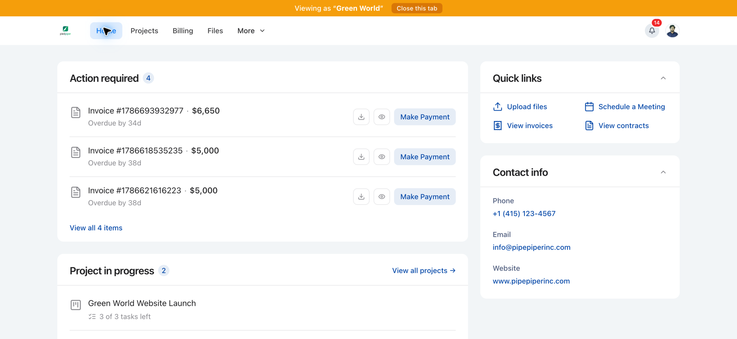Open the Billing tab

tap(183, 31)
